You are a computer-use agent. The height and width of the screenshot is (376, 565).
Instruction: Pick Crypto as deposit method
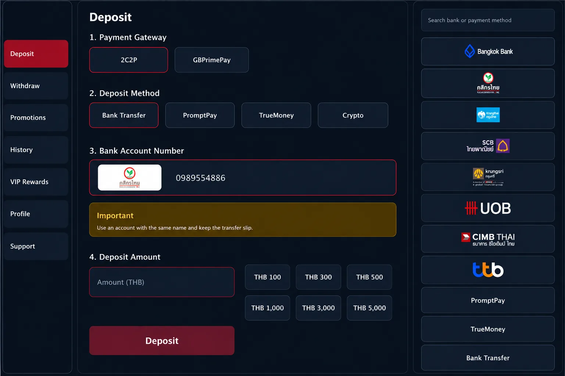[353, 115]
